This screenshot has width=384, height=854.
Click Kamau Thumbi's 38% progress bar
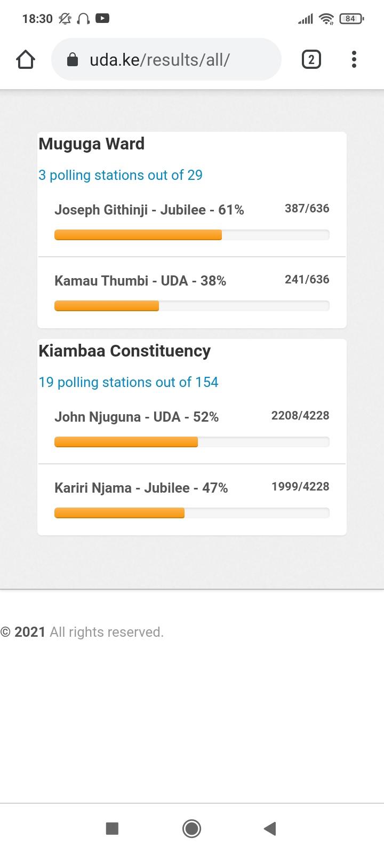(x=192, y=306)
